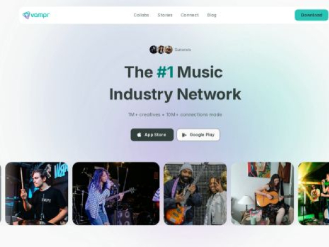Open the purple-haired singer photo
The image size is (329, 247).
click(x=116, y=193)
